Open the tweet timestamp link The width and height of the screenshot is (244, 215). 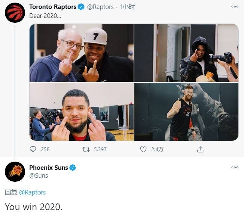pyautogui.click(x=127, y=7)
